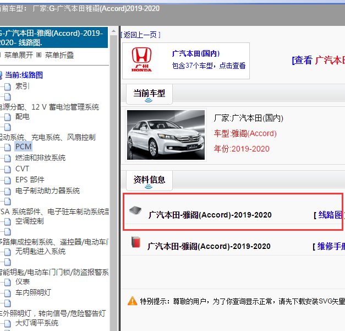Open VSA 系统部件 tree entry
Image resolution: width=345 pixels, height=331 pixels.
point(54,211)
